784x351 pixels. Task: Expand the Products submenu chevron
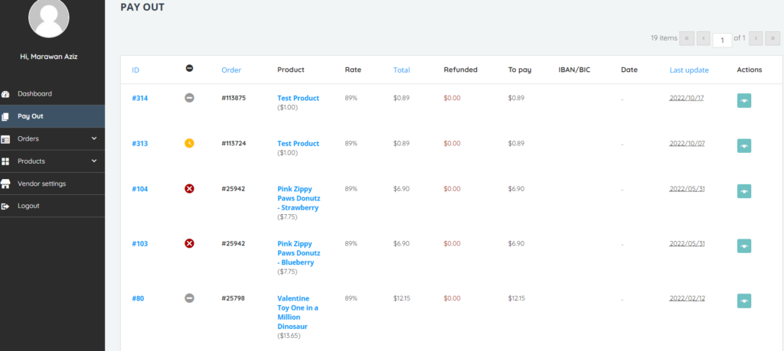94,161
